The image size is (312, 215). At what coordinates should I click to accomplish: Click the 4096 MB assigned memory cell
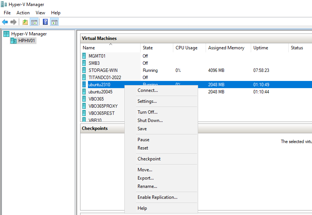tap(216, 70)
